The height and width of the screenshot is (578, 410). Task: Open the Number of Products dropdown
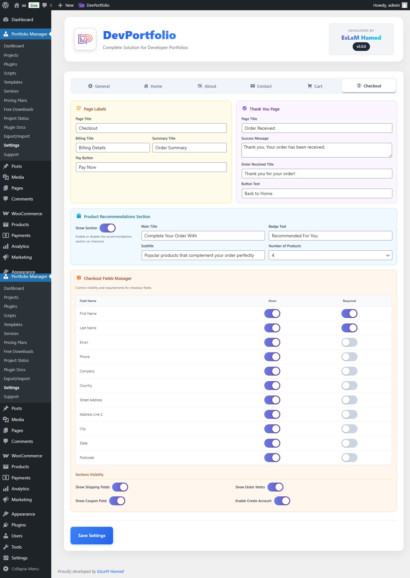pyautogui.click(x=330, y=255)
